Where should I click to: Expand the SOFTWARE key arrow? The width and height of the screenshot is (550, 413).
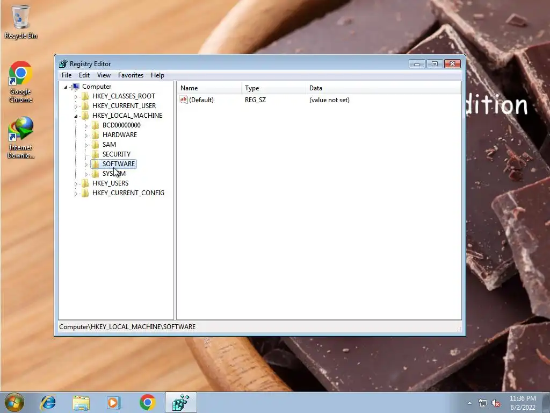[x=86, y=165]
